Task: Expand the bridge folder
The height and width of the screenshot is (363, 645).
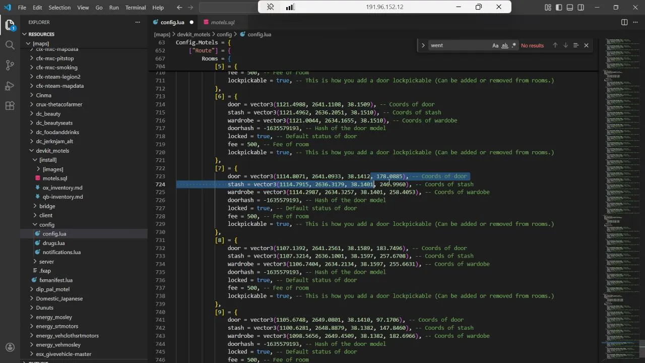Action: 84,206
